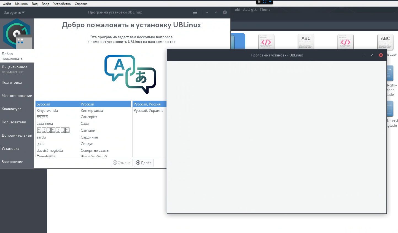The height and width of the screenshot is (233, 398).
Task: Open Местоположение step in sidebar
Action: [x=17, y=96]
